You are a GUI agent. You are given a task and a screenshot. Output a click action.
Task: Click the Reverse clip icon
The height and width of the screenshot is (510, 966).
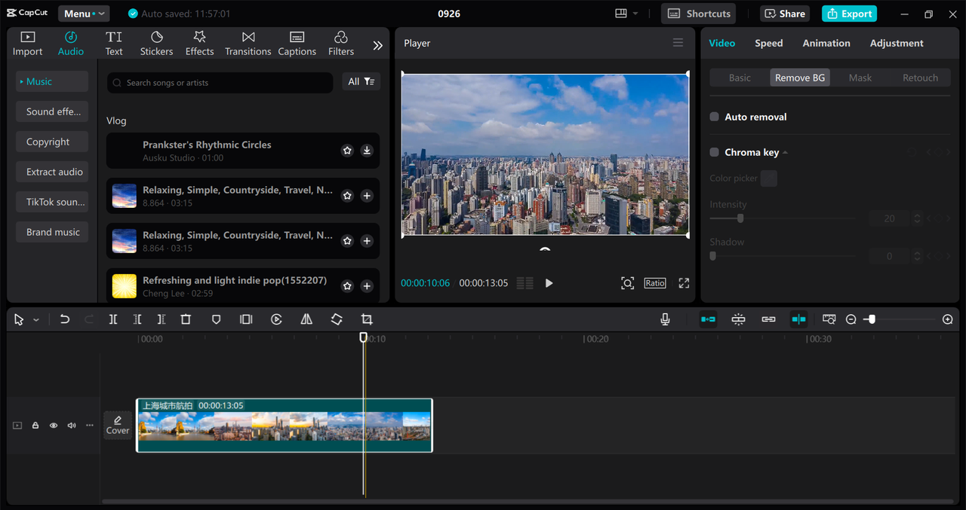[x=276, y=319]
